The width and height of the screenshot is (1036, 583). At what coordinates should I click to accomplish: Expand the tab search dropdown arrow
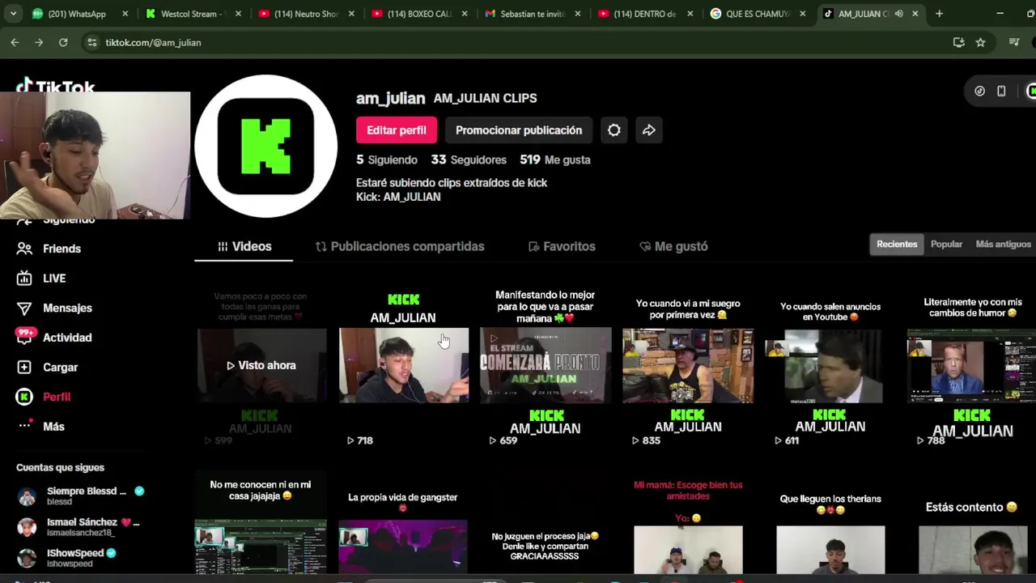pyautogui.click(x=12, y=14)
